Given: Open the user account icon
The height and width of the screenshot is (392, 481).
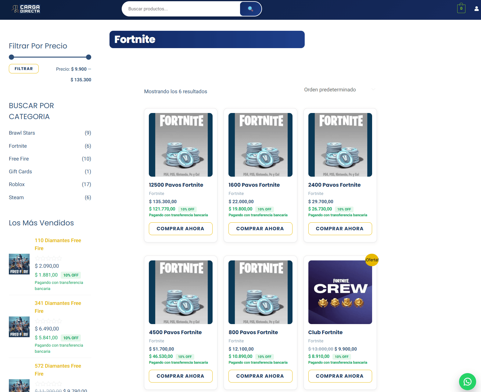Looking at the screenshot, I should coord(476,9).
